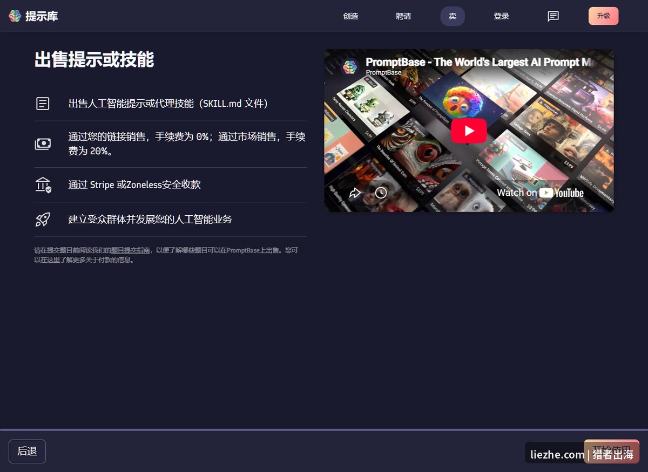Screen dimensions: 648x472
Task: Click the text 建立受众群体并发展您的人工智能业务
Action: coord(150,219)
